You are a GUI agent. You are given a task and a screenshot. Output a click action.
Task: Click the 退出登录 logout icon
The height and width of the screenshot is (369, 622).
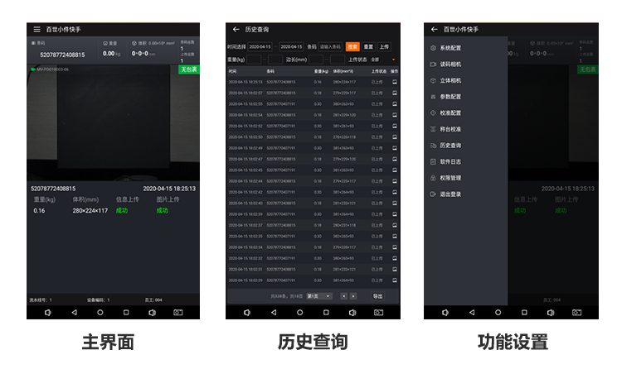[x=433, y=194]
